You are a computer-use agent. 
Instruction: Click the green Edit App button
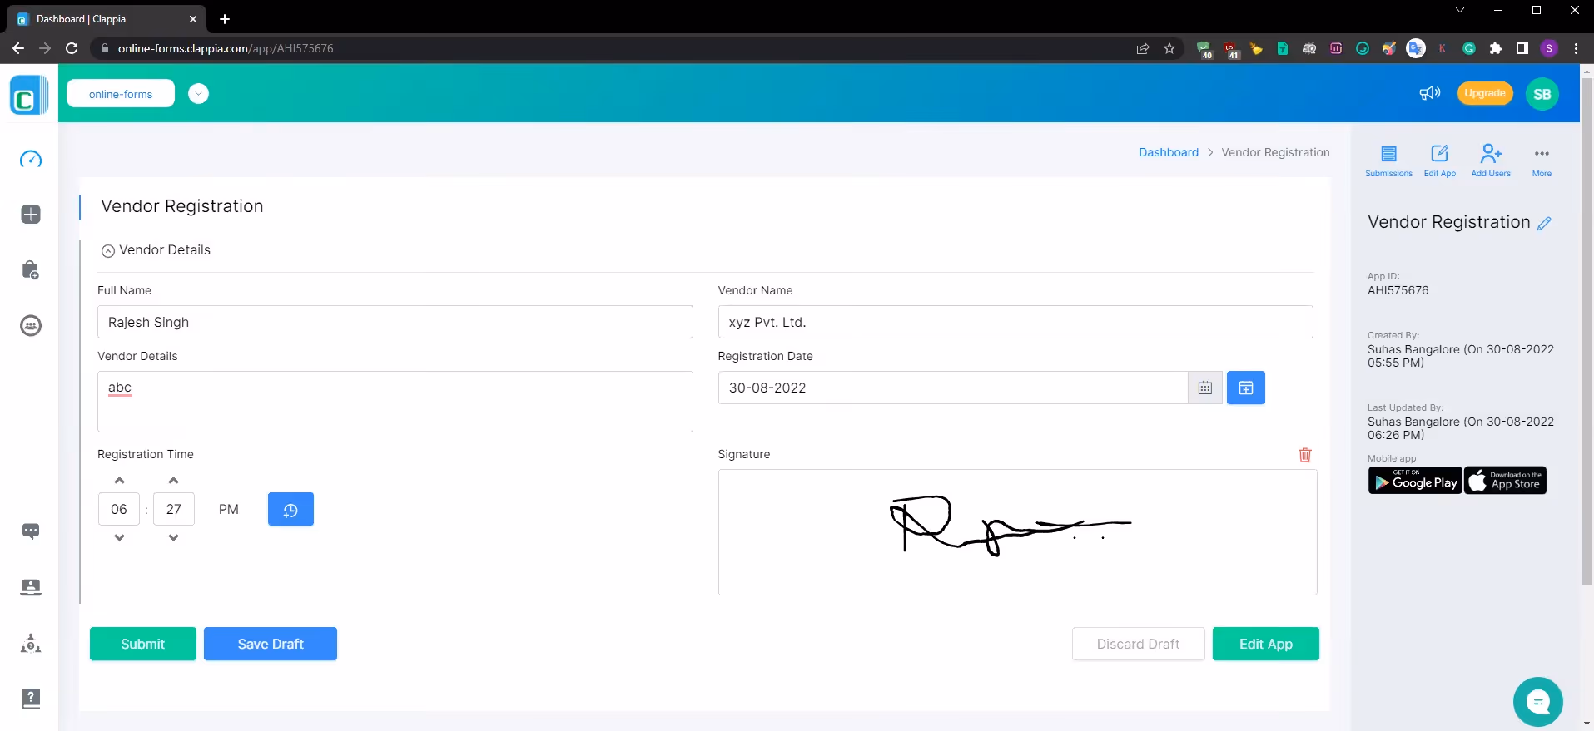pos(1265,644)
